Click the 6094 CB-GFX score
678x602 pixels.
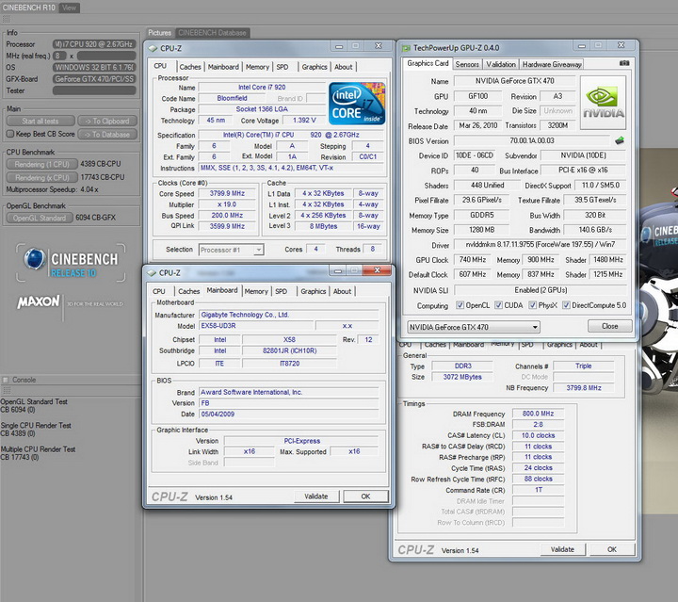[x=95, y=218]
